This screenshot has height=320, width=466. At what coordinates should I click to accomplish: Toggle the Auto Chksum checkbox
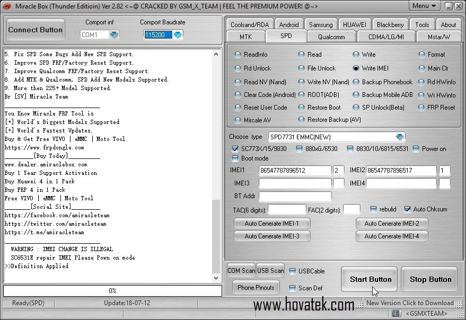point(408,209)
